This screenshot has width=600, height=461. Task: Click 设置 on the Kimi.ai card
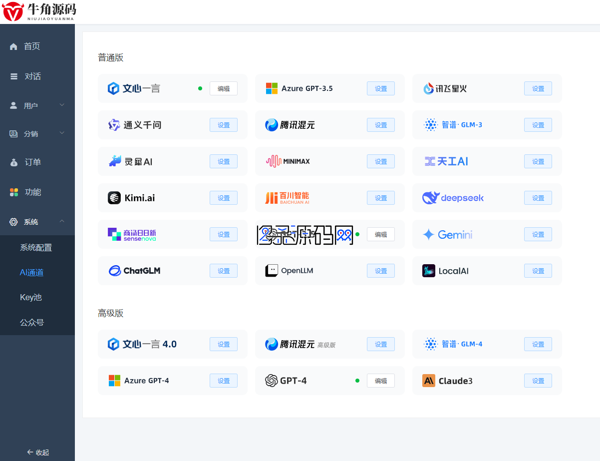point(224,198)
